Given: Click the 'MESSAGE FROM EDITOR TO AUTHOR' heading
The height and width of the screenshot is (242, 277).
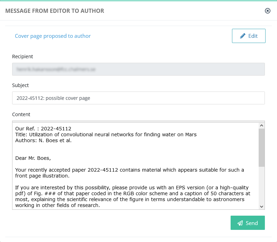Looking at the screenshot, I should [x=55, y=11].
